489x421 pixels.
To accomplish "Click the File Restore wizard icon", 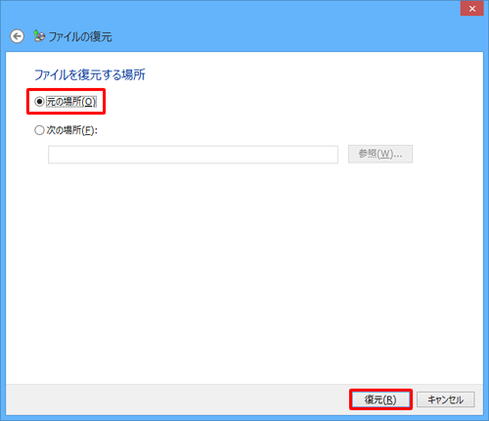I will [39, 36].
